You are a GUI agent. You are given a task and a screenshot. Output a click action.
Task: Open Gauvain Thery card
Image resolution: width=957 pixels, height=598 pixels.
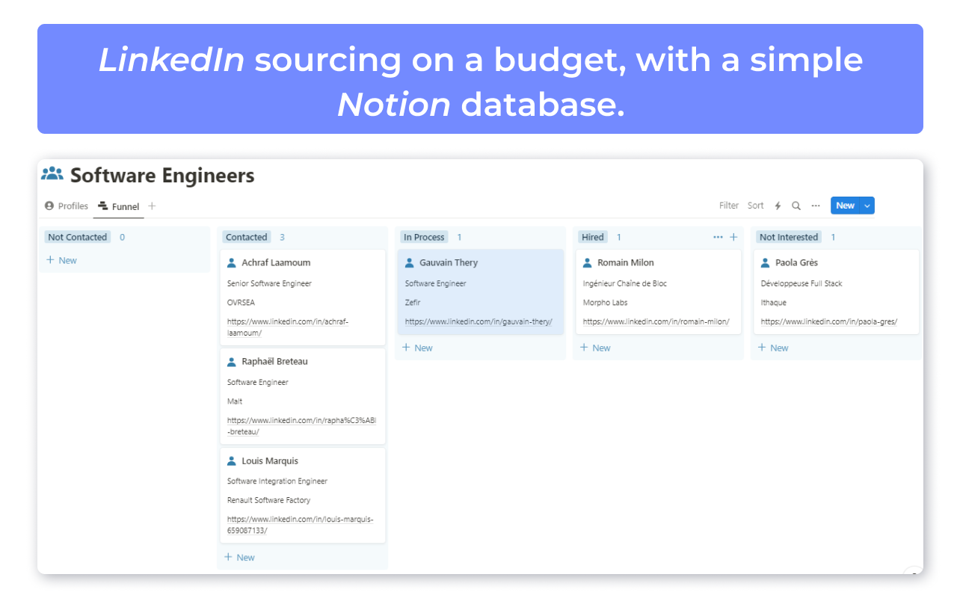click(481, 292)
